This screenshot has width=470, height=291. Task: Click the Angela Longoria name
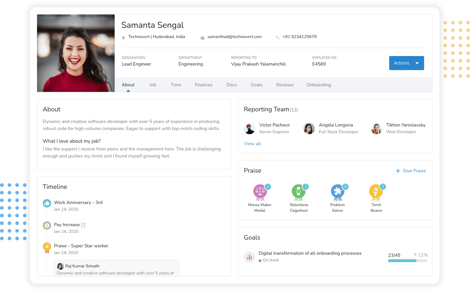coord(336,125)
